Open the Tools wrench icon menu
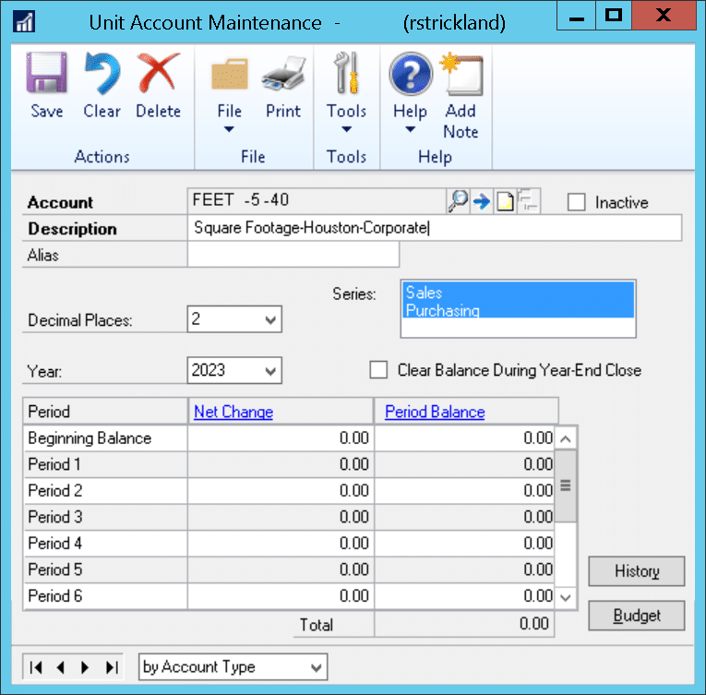The width and height of the screenshot is (706, 695). point(346,73)
